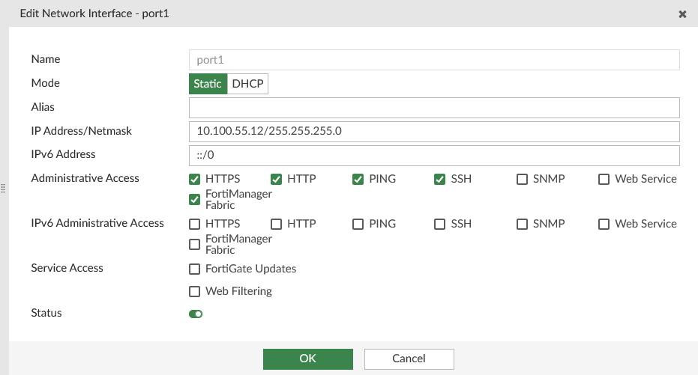
Task: Uncheck HTTP administrative access
Action: pos(276,180)
